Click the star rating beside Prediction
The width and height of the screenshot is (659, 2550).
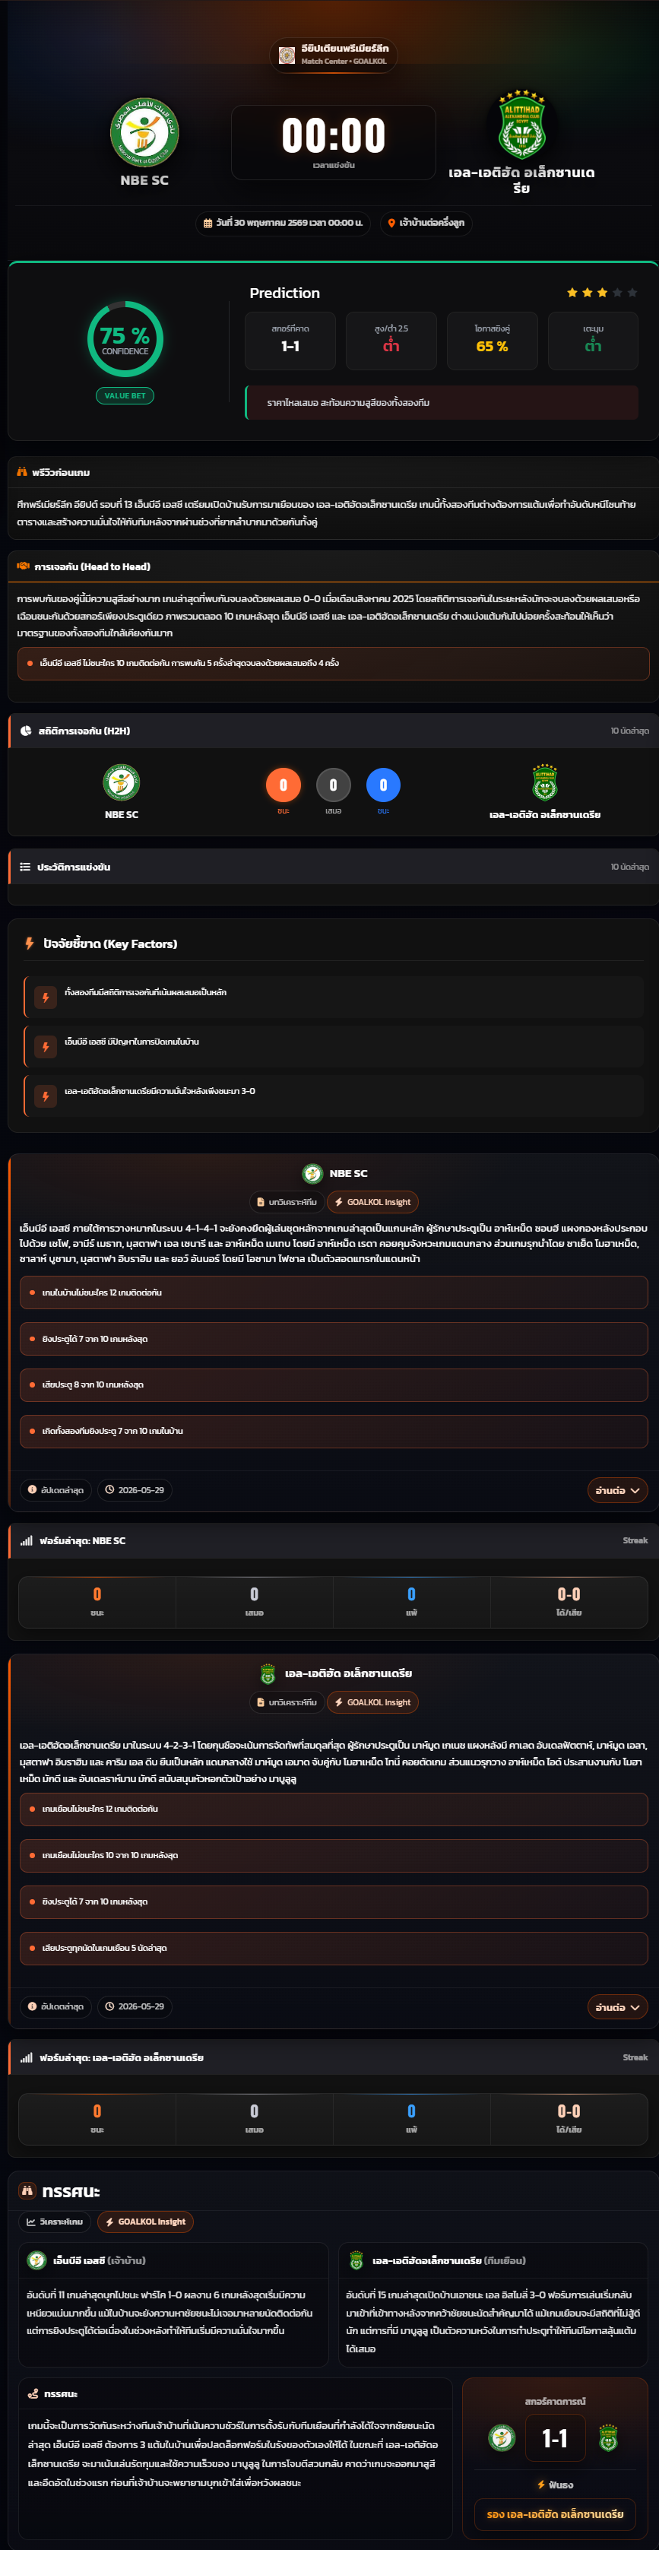coord(601,292)
